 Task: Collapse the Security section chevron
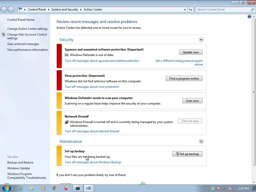(201, 39)
